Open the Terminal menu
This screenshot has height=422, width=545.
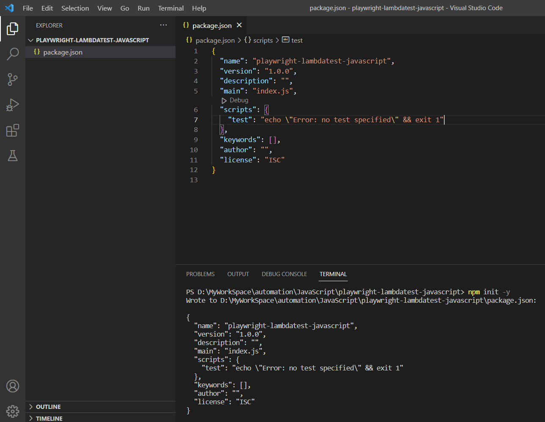tap(171, 8)
